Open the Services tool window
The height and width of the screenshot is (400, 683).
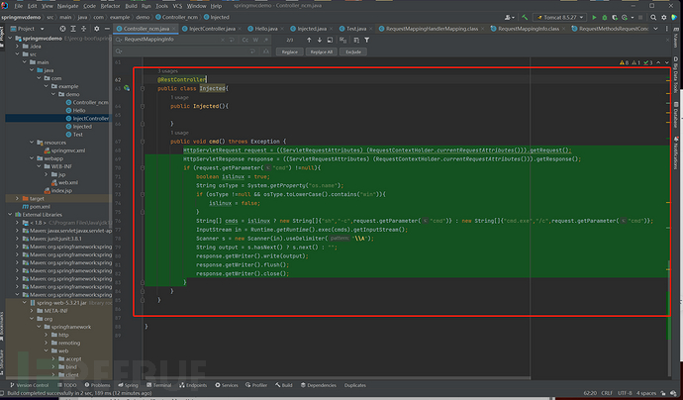point(228,384)
